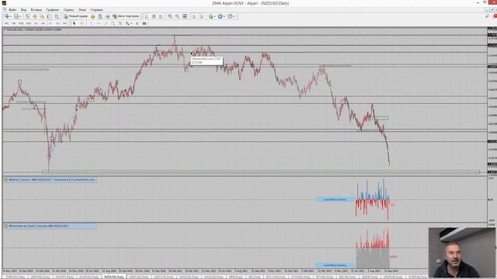
Task: Expand the Periods dropdown arrow
Action: (x=224, y=16)
